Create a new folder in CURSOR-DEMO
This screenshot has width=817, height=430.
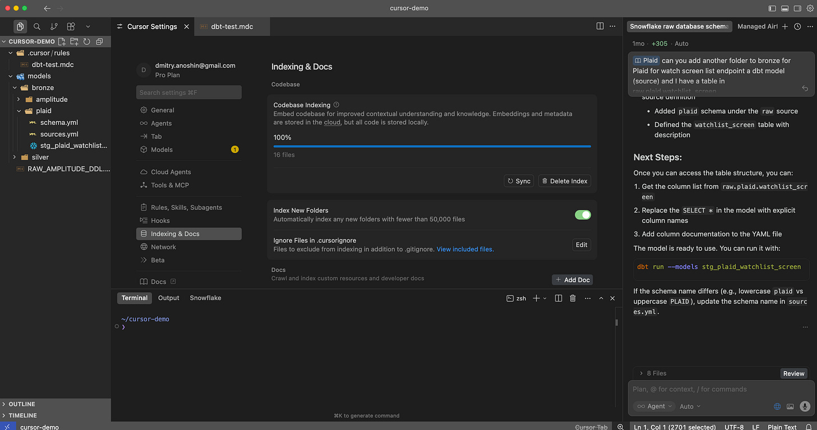pos(74,41)
